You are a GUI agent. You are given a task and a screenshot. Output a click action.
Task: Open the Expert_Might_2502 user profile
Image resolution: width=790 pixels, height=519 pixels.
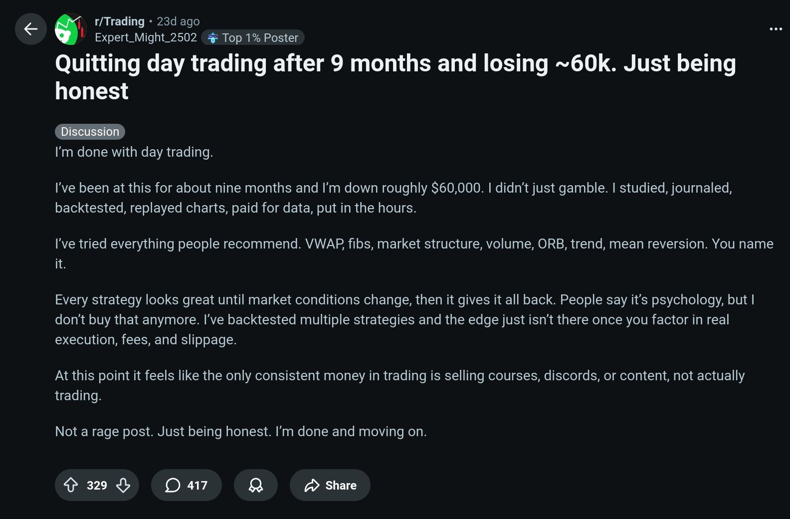(146, 37)
